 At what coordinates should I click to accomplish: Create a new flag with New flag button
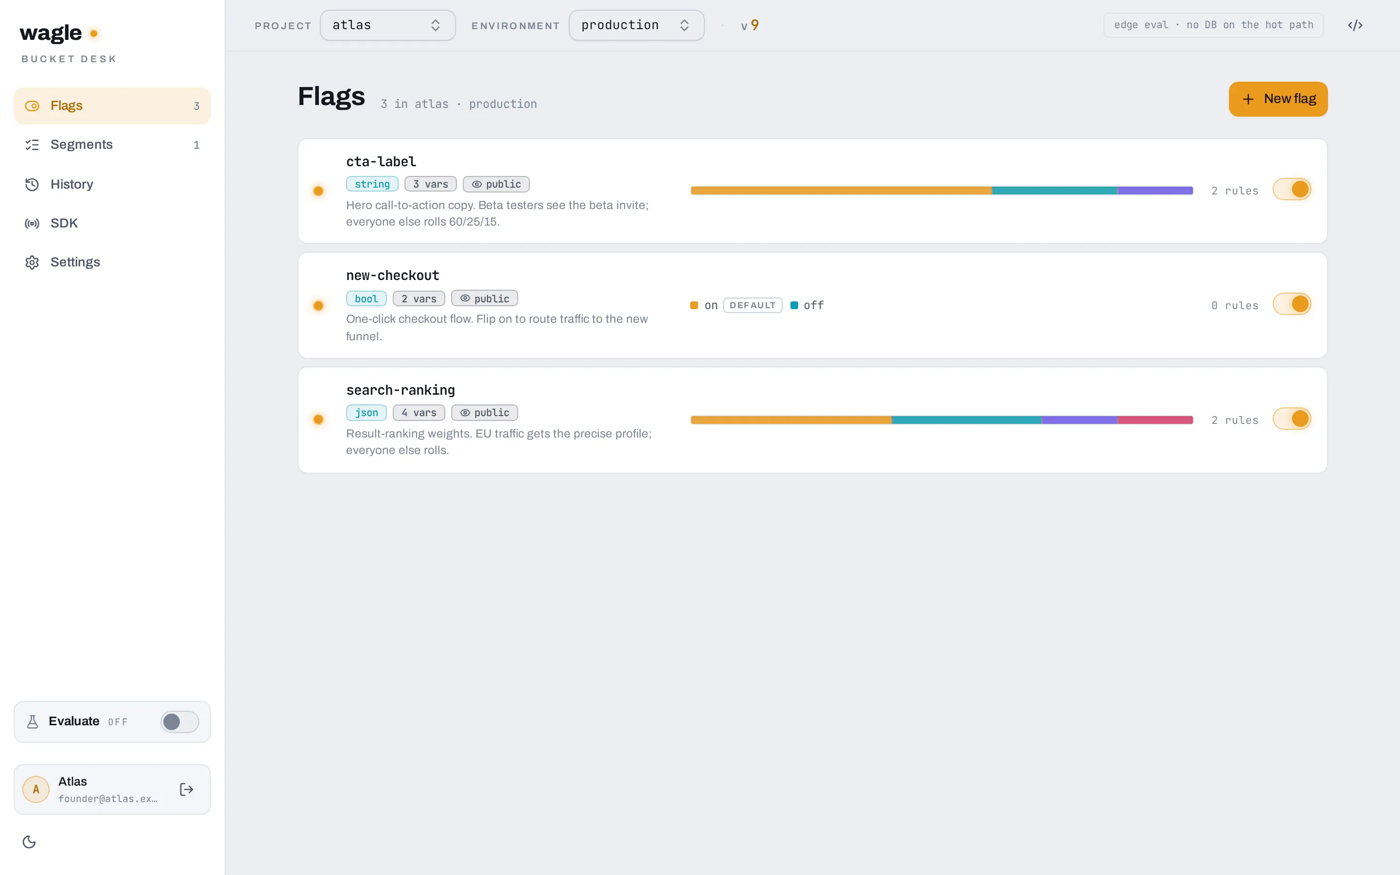1278,99
